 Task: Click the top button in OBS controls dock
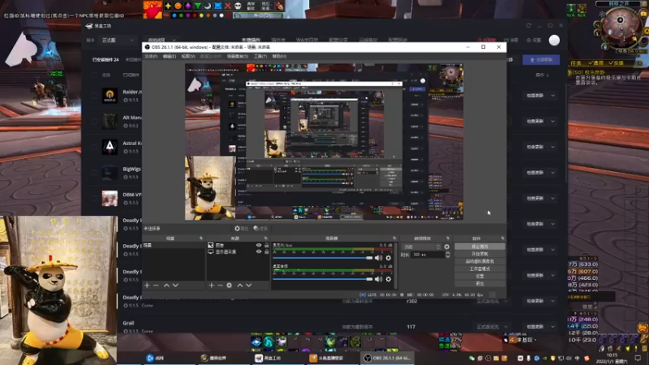pyautogui.click(x=479, y=247)
